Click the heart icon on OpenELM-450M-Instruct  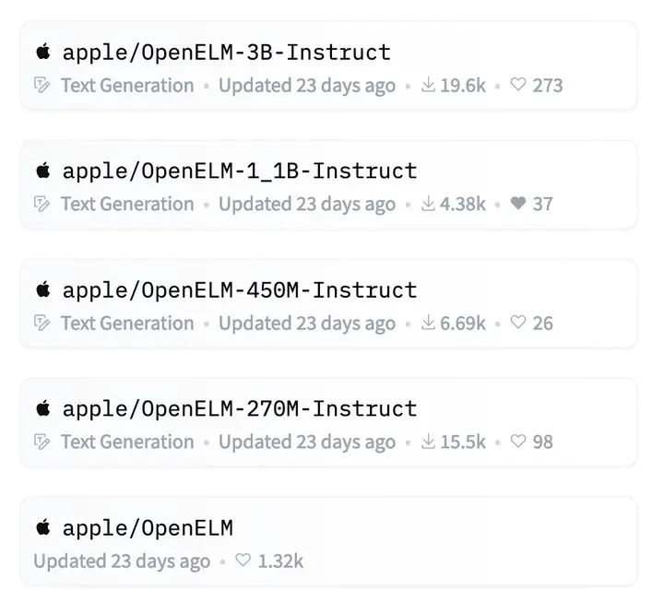[518, 323]
